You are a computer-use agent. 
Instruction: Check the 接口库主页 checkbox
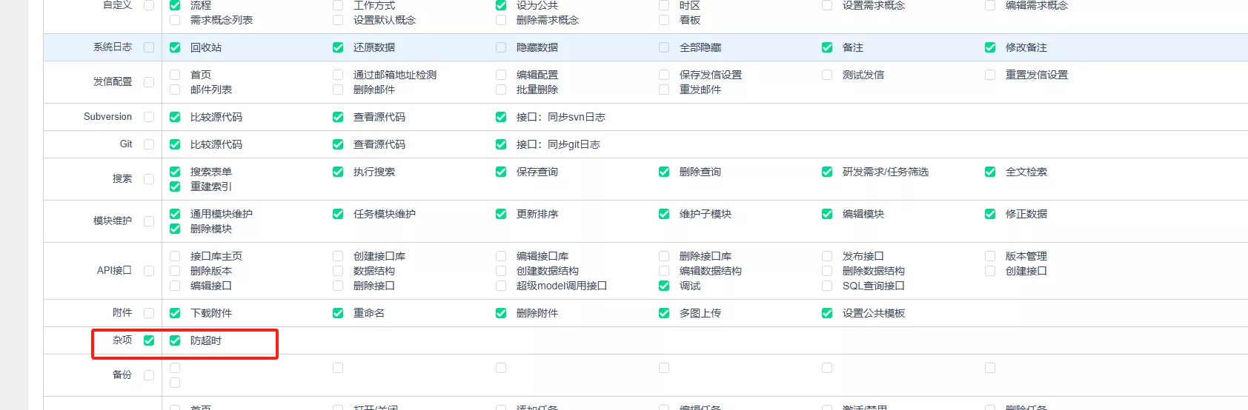tap(175, 256)
